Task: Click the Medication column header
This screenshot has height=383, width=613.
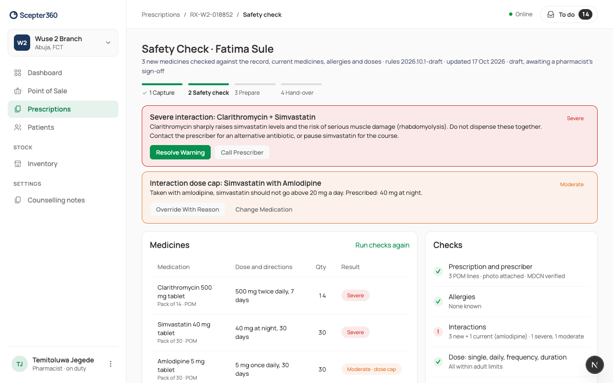Action: point(173,267)
